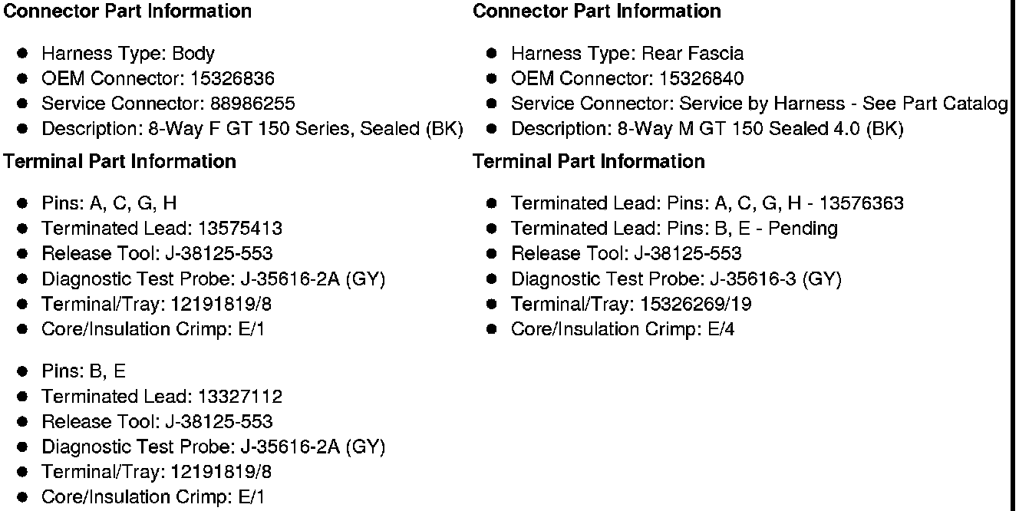This screenshot has height=511, width=1019.
Task: Click Terminated Lead part number 13576363
Action: 861,203
